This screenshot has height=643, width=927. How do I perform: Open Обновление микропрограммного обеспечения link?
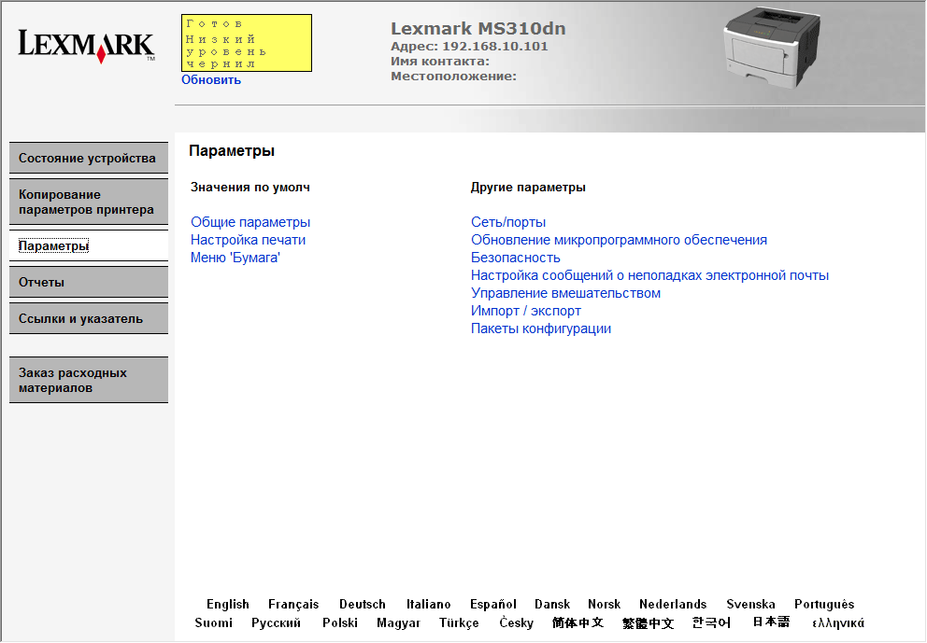pyautogui.click(x=619, y=240)
